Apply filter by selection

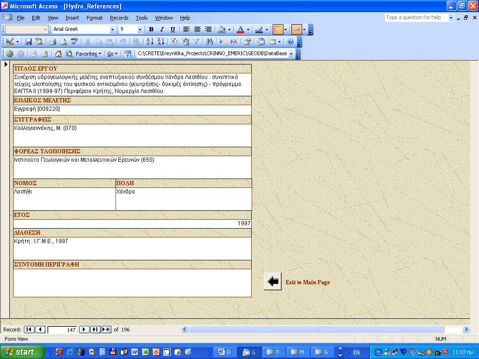(174, 42)
